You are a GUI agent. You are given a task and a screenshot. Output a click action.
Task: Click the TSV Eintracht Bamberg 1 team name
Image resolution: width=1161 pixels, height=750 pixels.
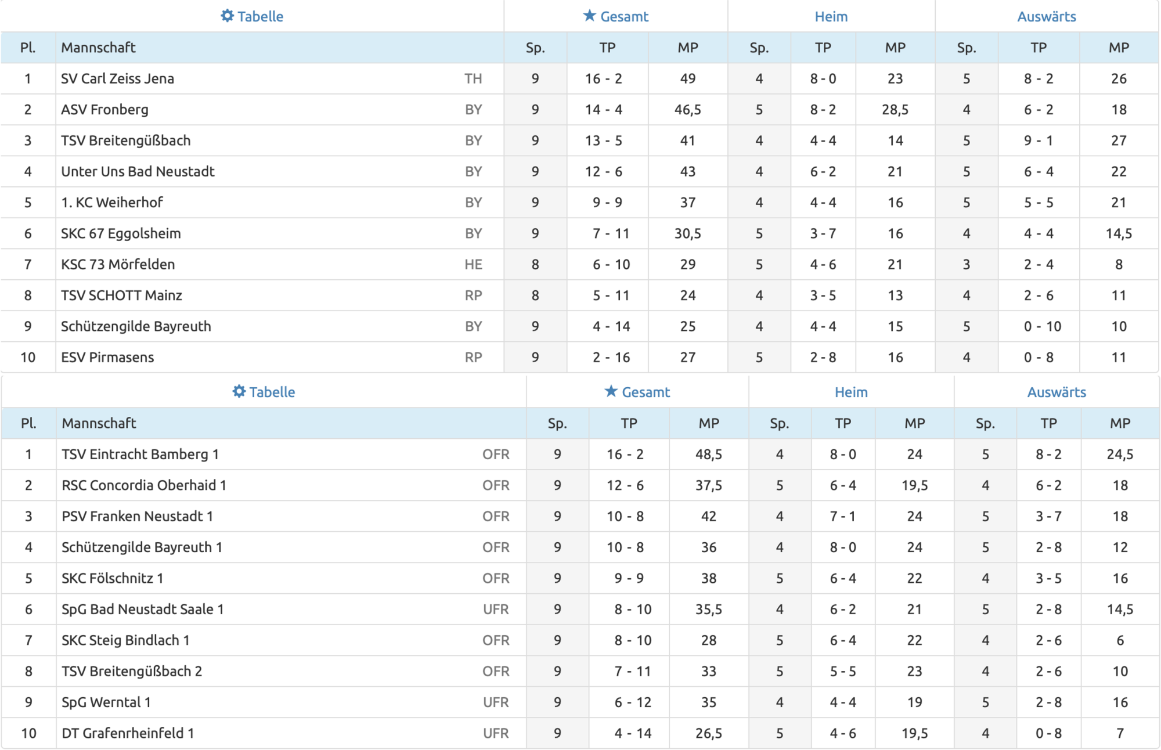140,454
